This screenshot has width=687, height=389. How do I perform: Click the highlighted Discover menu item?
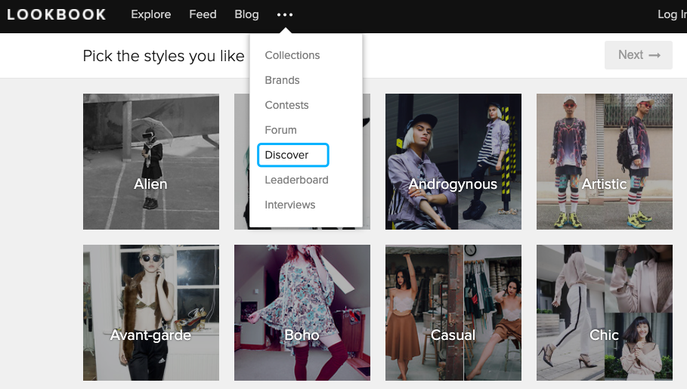(x=293, y=155)
